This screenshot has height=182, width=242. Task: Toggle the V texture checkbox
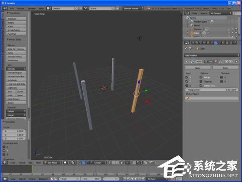(x=222, y=81)
